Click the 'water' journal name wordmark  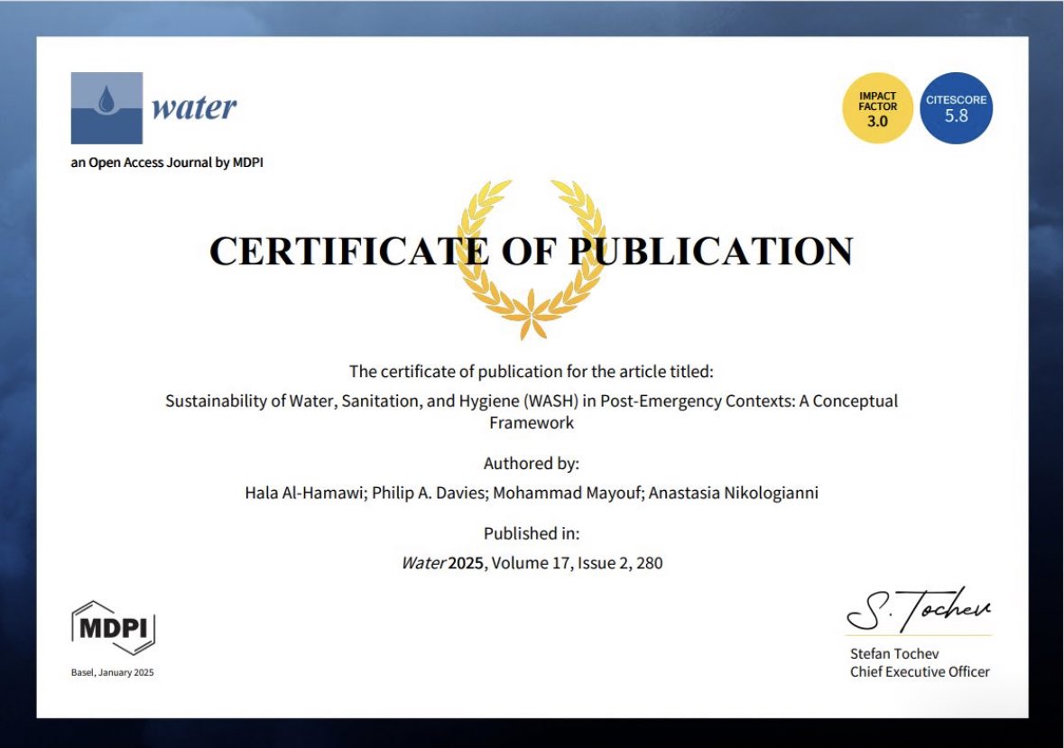[x=194, y=107]
